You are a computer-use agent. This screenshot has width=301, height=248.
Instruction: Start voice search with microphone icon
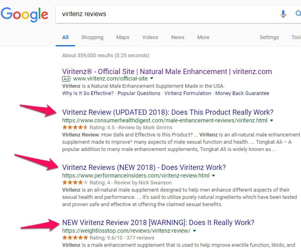(283, 14)
